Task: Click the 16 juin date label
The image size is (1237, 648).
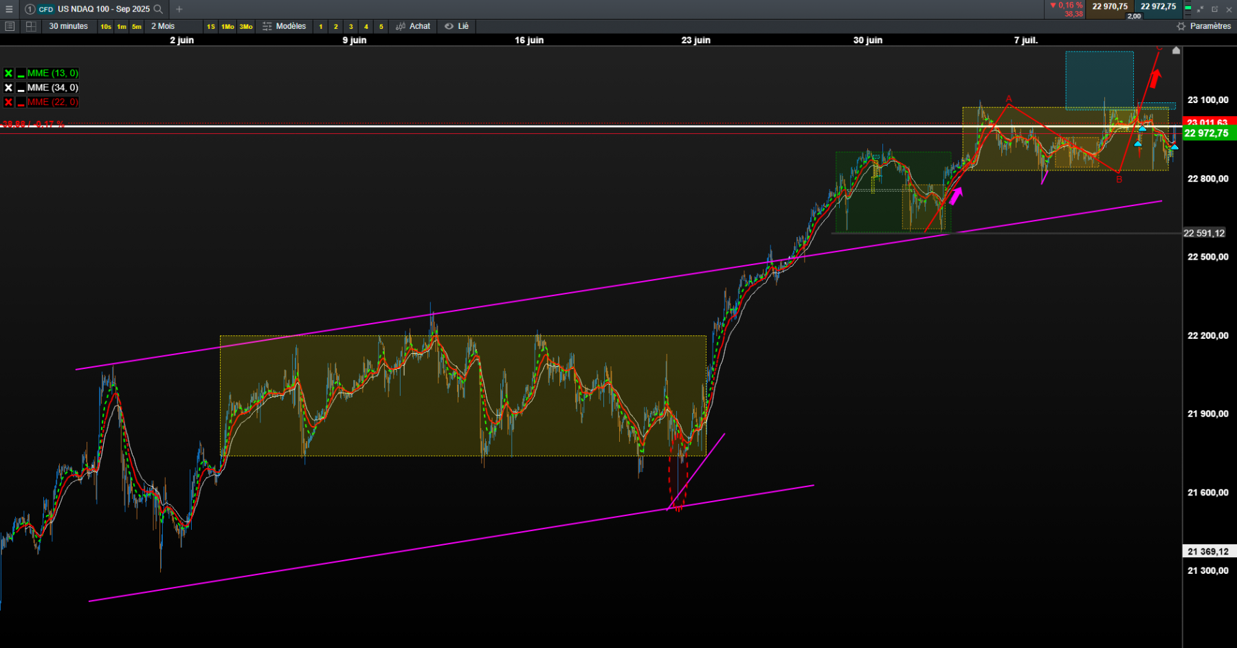Action: click(x=529, y=40)
